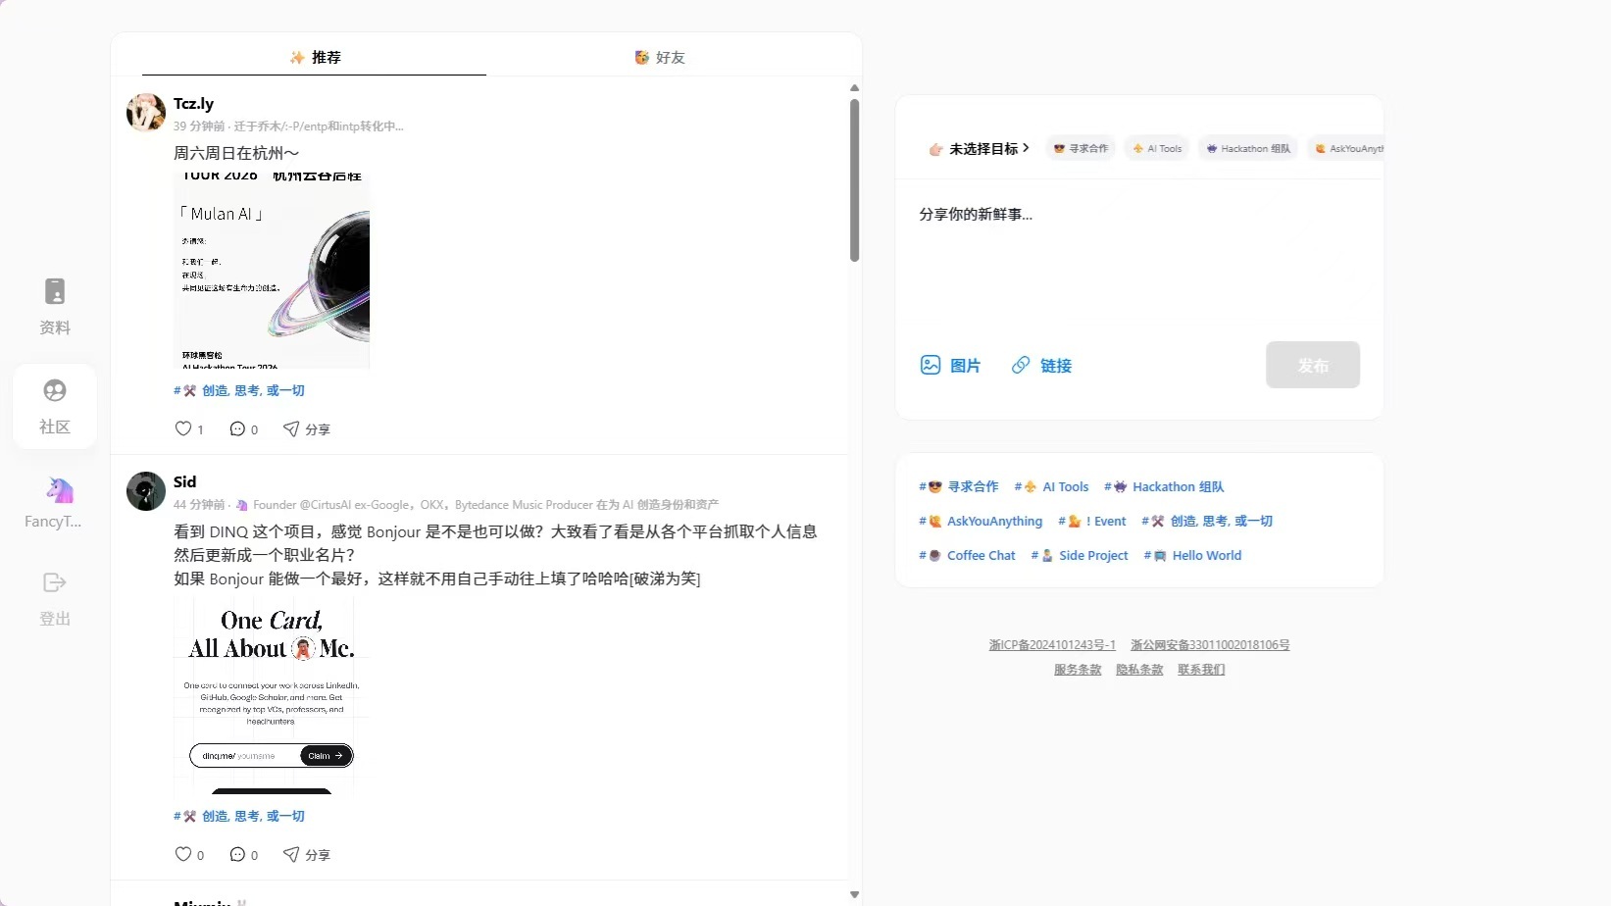The image size is (1611, 906).
Task: Open comments on Sid's post
Action: (238, 854)
